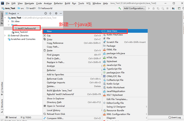
Task: Choose package.json File option
Action: tap(125, 72)
